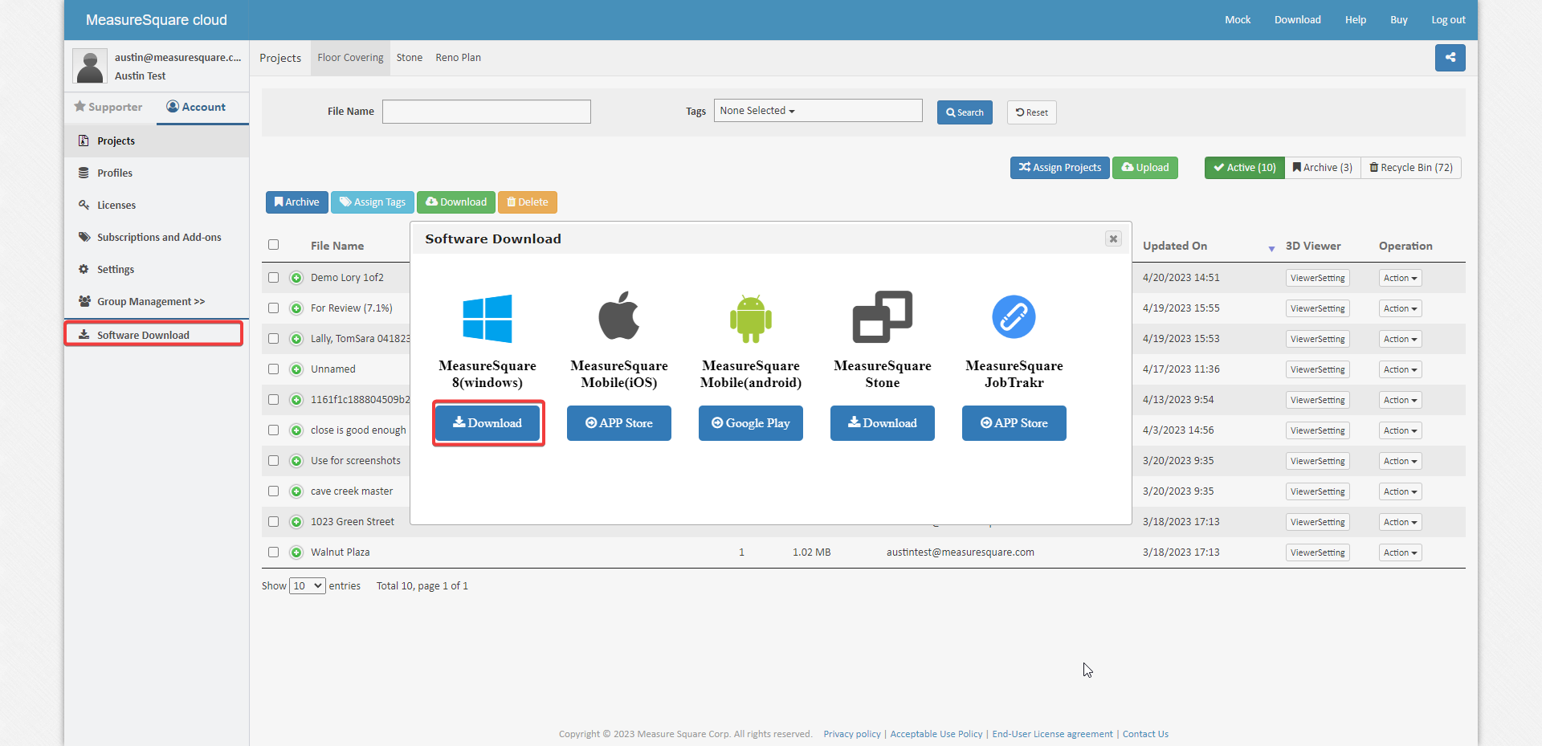
Task: Open the Tags None Selected dropdown
Action: pyautogui.click(x=818, y=111)
